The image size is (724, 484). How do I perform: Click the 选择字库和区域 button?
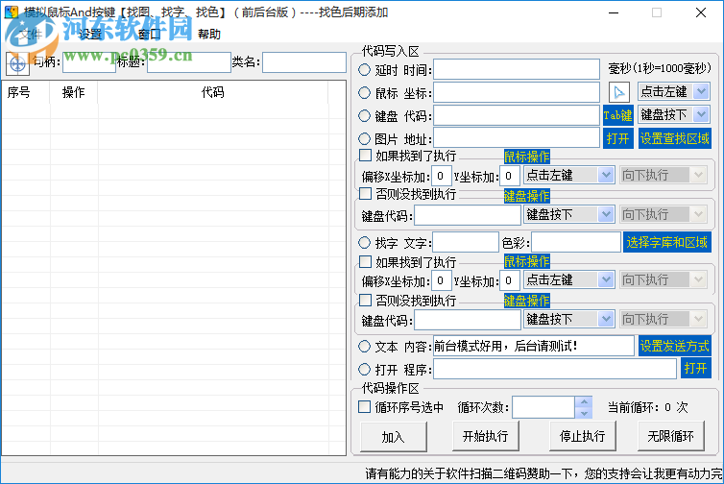pyautogui.click(x=666, y=242)
